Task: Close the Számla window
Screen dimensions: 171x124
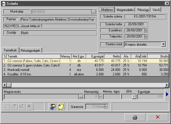Action: click(167, 4)
